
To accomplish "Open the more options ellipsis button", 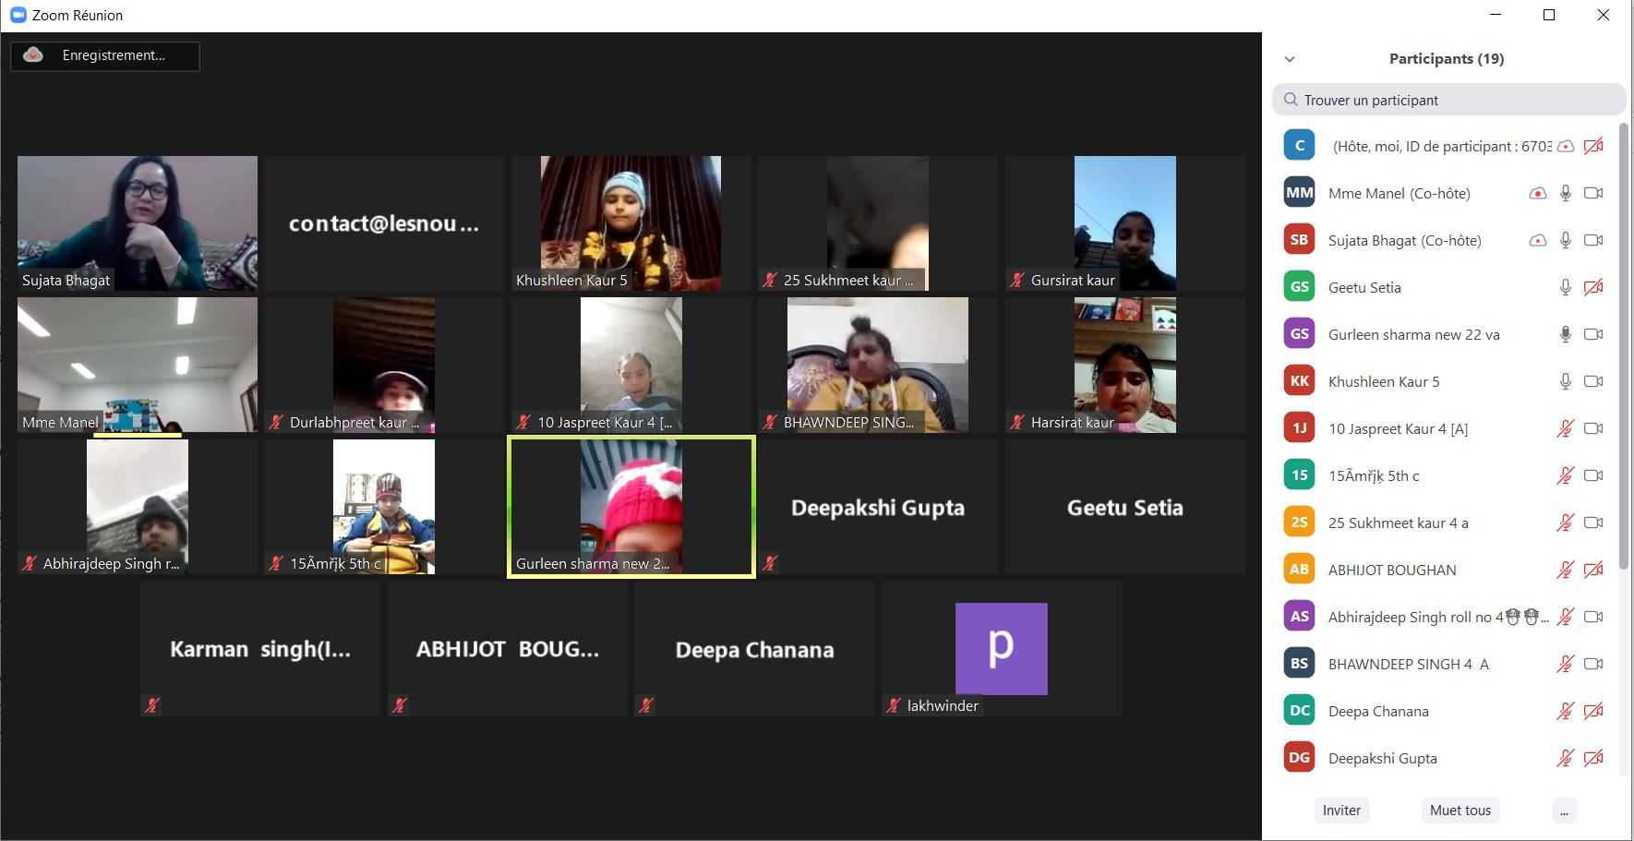I will coord(1563,811).
